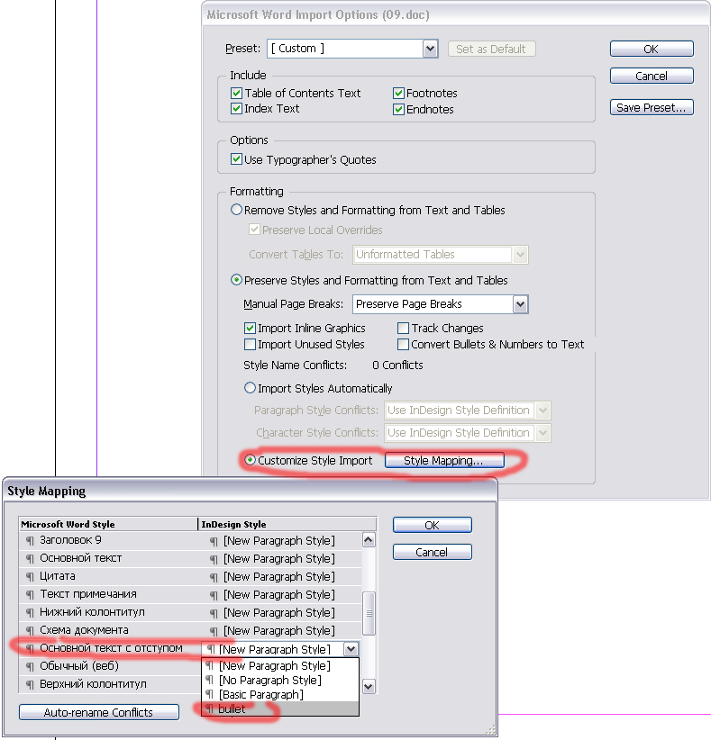Image resolution: width=711 pixels, height=740 pixels.
Task: Click the 0 Conflicts status text
Action: pos(397,365)
